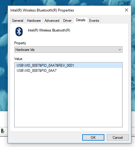Select the USB\VID_8087&PID_0AA7&REV_0001 value
Screen dimensions: 135x147
tap(68, 65)
